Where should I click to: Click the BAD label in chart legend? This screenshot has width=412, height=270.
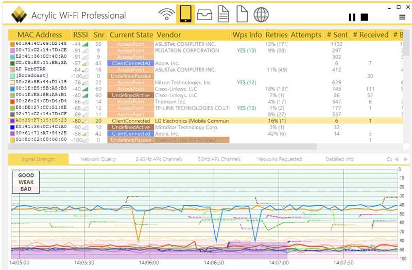(26, 189)
